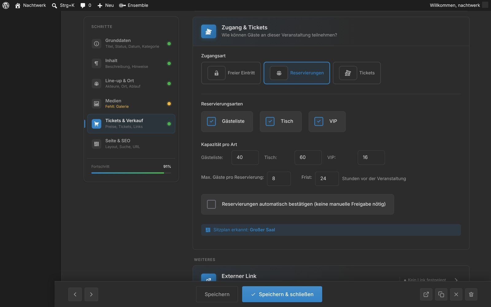Uncheck the VIP checkbox

(319, 121)
